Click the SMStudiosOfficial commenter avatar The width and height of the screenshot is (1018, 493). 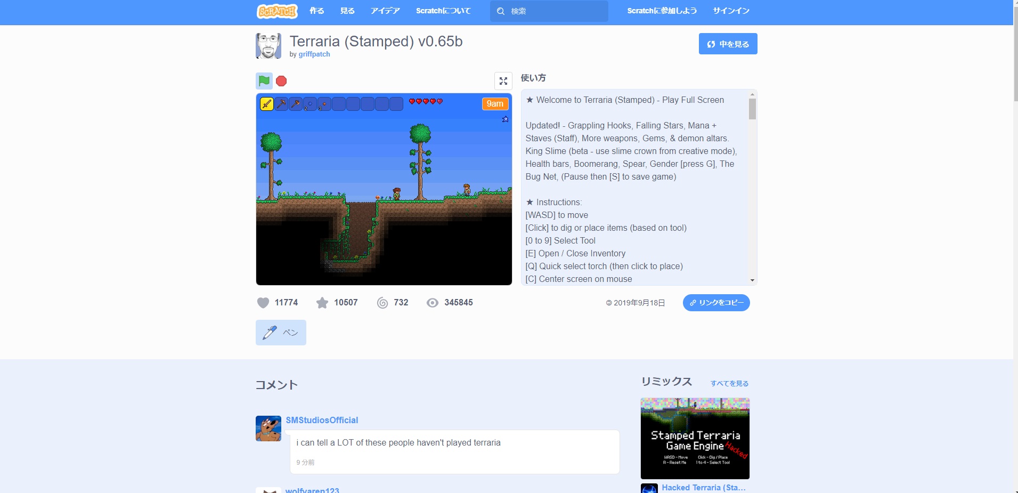(268, 429)
